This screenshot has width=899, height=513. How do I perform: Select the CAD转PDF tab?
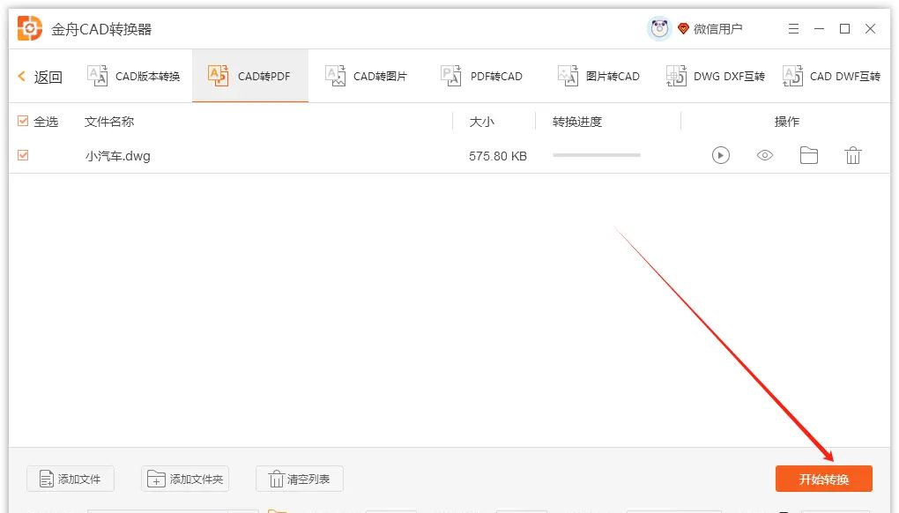(x=250, y=76)
